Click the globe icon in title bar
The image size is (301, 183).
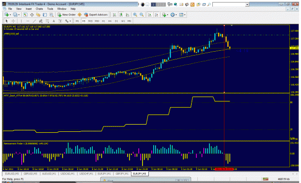click(x=176, y=4)
